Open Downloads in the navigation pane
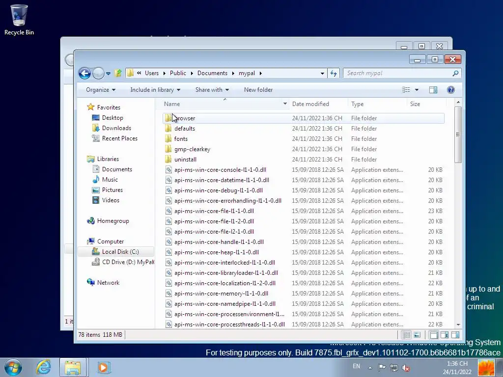503x377 pixels. (x=116, y=128)
